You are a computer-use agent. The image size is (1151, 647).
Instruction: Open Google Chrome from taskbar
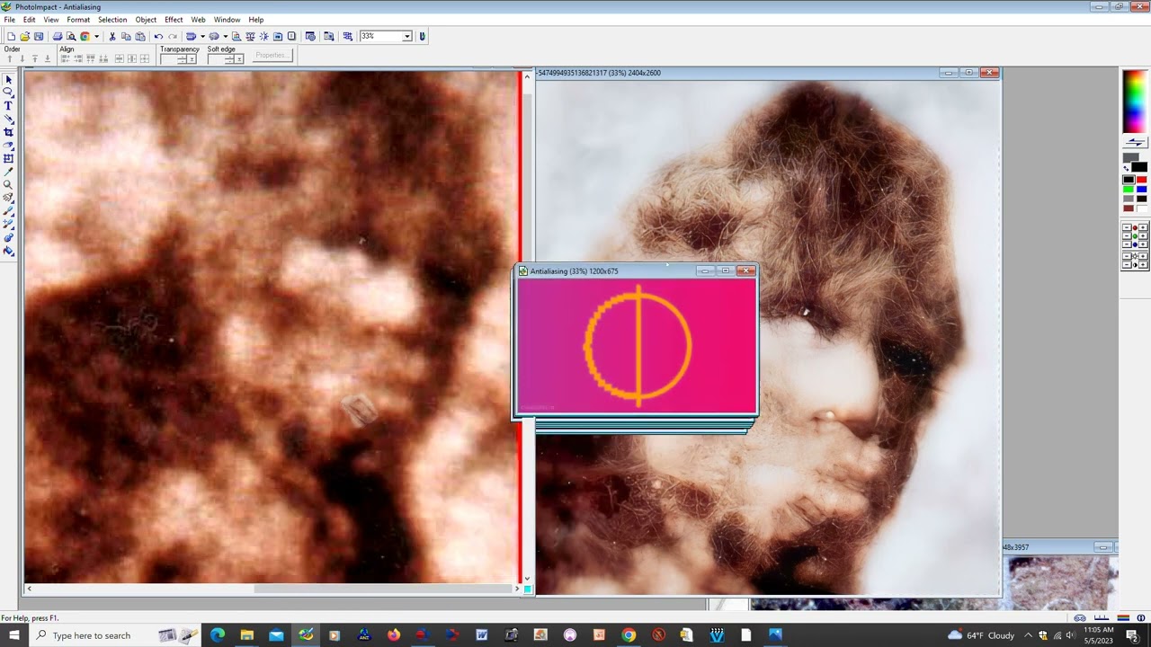629,635
